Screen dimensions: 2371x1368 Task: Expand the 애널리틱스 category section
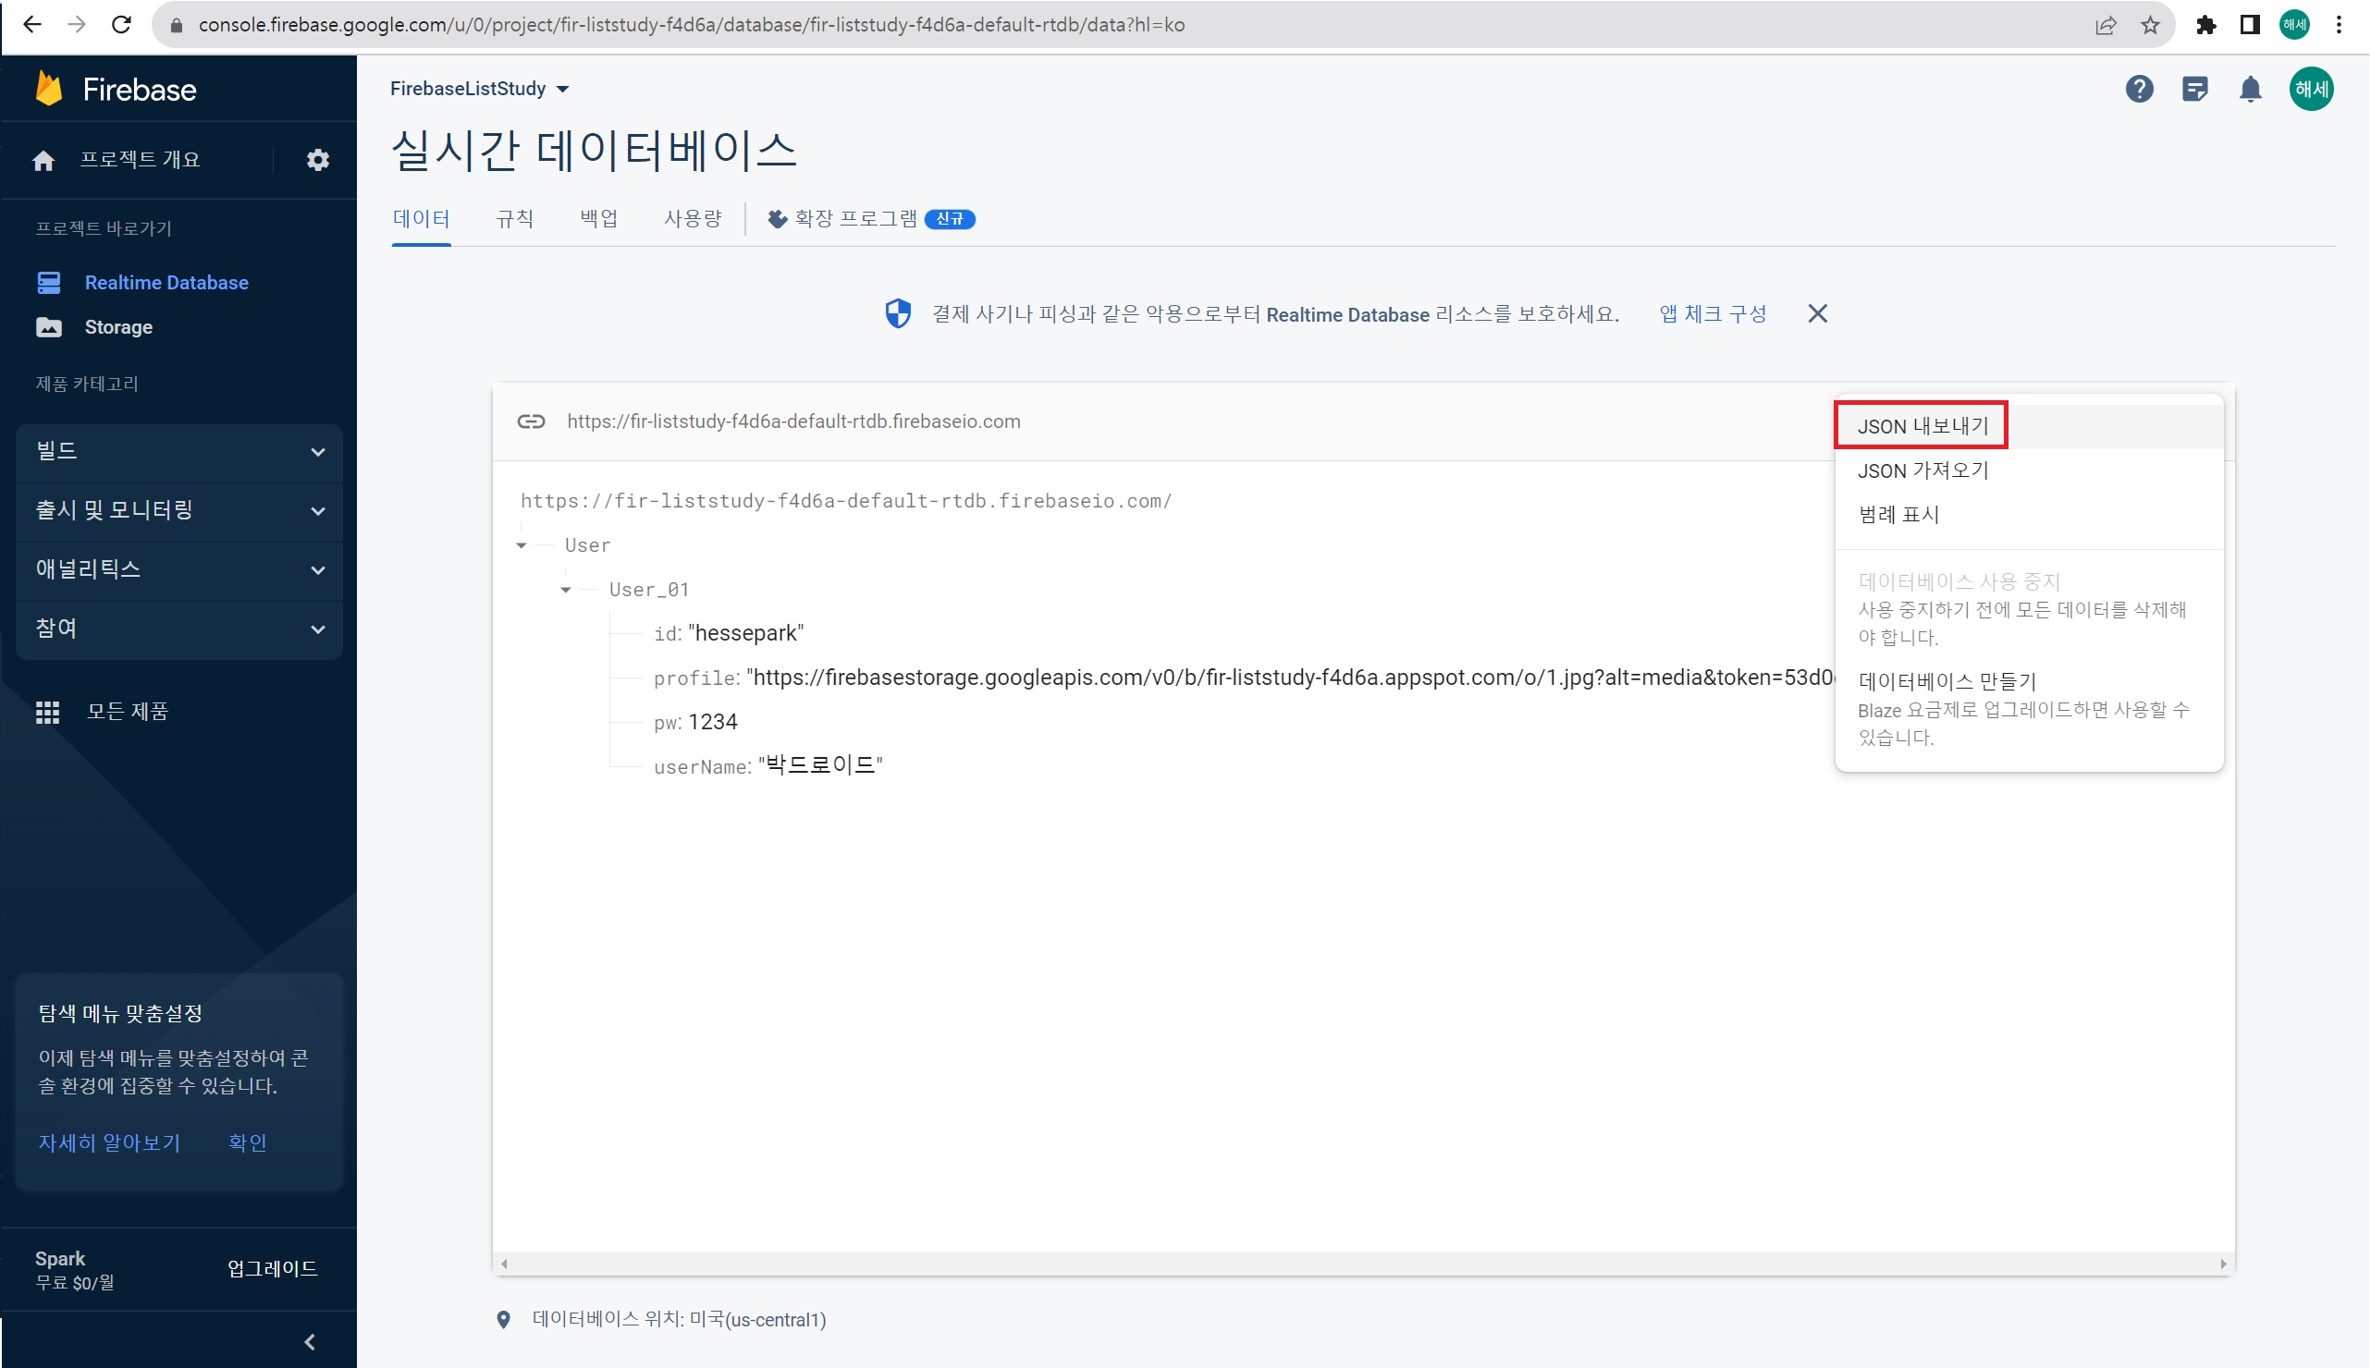178,570
